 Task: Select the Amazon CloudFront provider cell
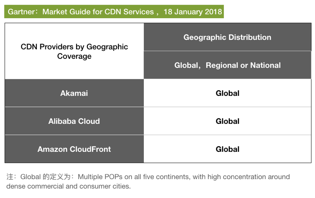(x=74, y=149)
